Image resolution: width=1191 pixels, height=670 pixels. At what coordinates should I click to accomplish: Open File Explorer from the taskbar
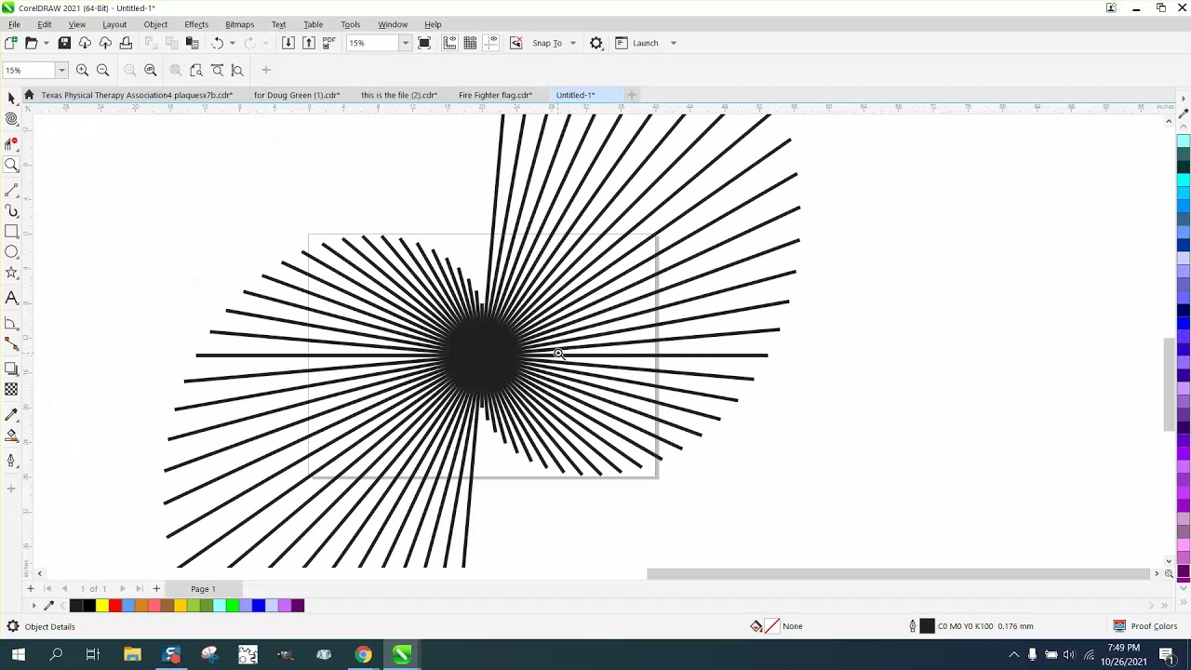[x=132, y=655]
